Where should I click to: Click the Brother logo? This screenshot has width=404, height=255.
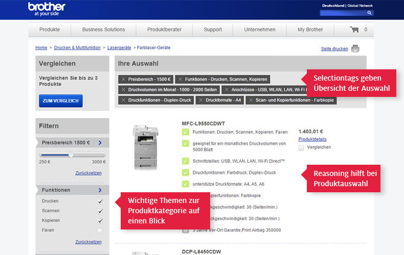(x=47, y=9)
